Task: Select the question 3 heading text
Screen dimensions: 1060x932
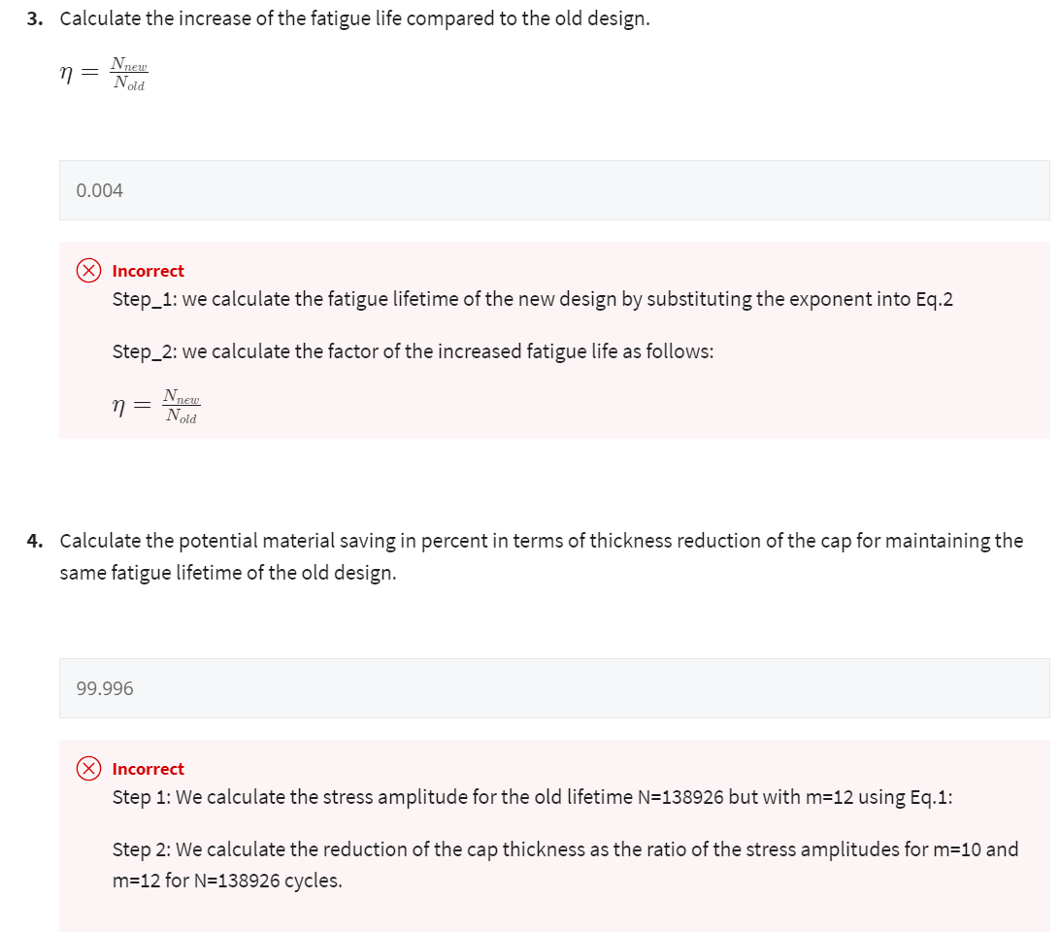Action: click(340, 17)
